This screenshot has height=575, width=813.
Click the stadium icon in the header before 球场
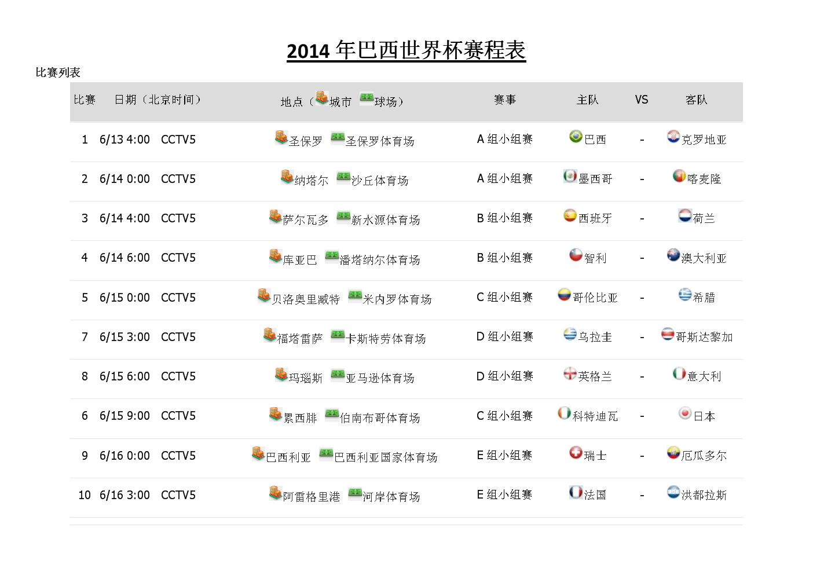click(x=367, y=97)
